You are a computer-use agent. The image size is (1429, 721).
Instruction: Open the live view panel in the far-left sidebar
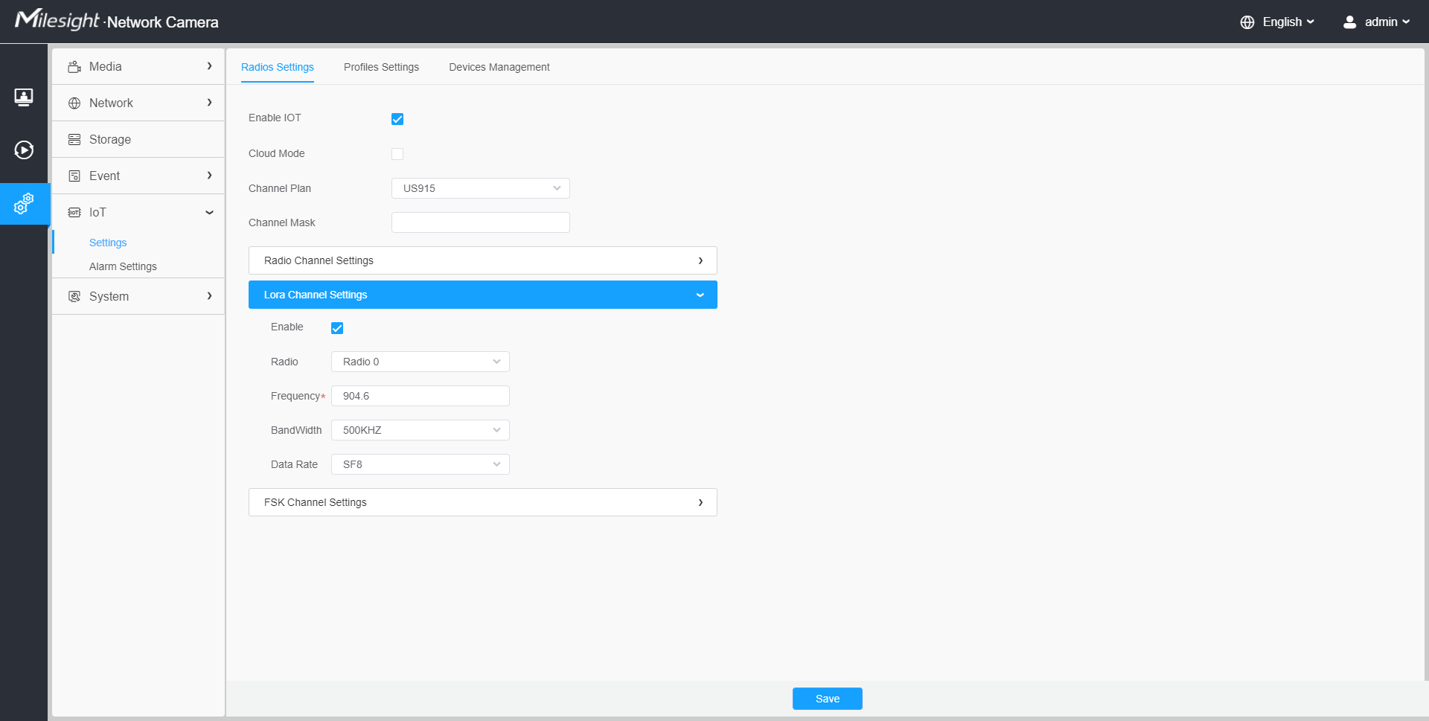24,97
